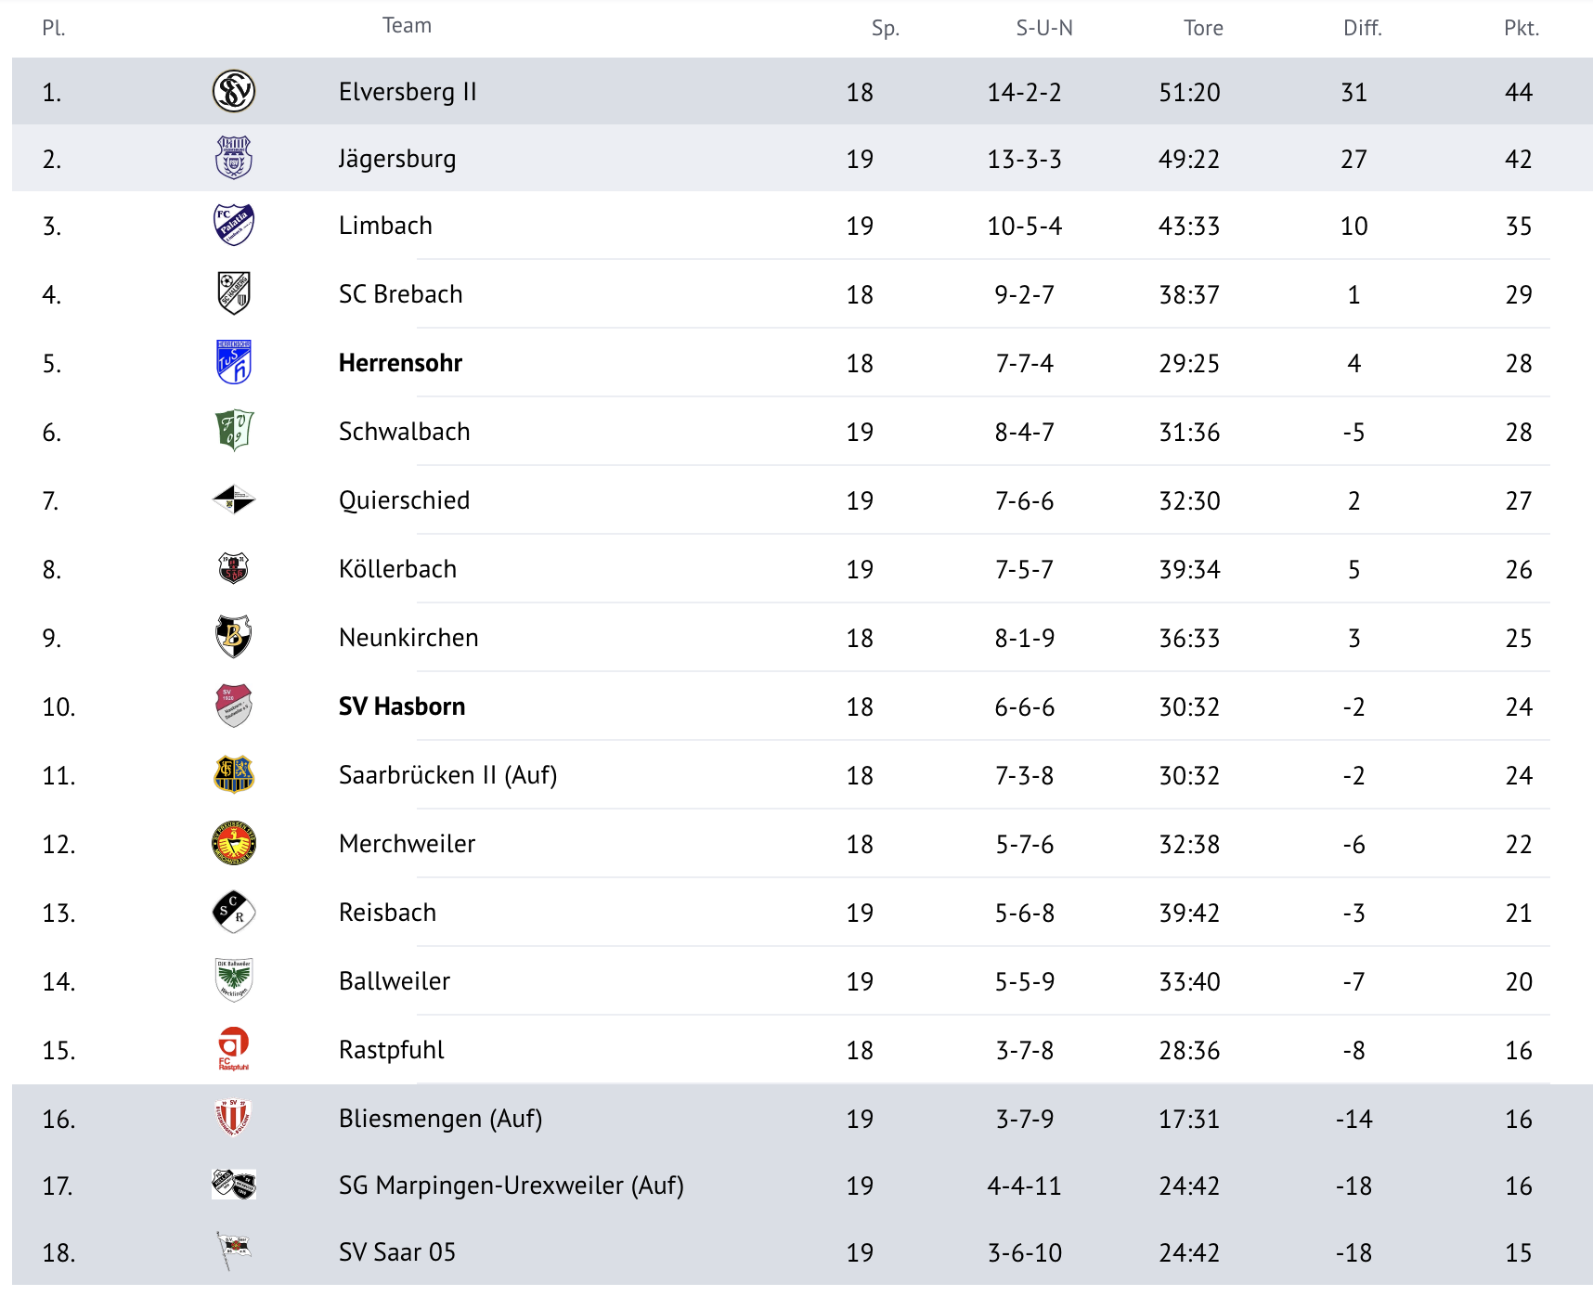Click the S-U-N column header
Viewport: 1593px width, 1309px height.
click(x=1044, y=28)
